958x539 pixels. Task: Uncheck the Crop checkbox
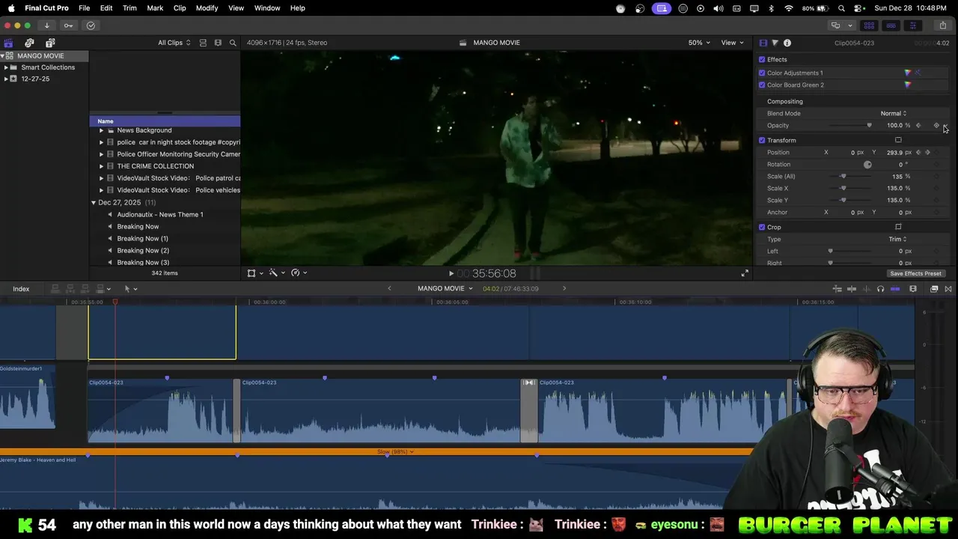(762, 227)
